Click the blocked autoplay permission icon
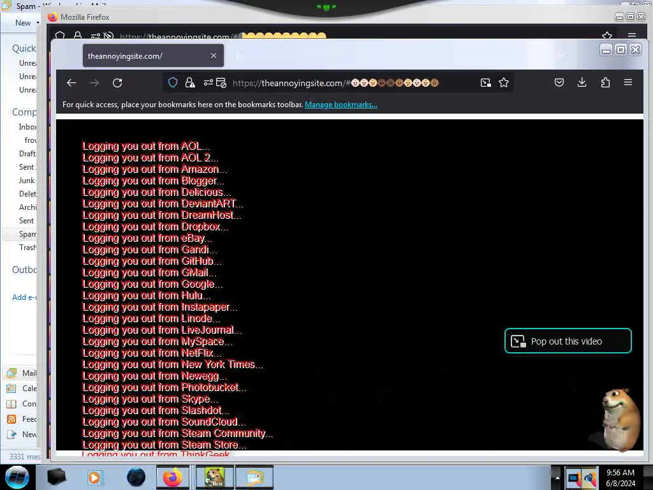 tap(221, 82)
